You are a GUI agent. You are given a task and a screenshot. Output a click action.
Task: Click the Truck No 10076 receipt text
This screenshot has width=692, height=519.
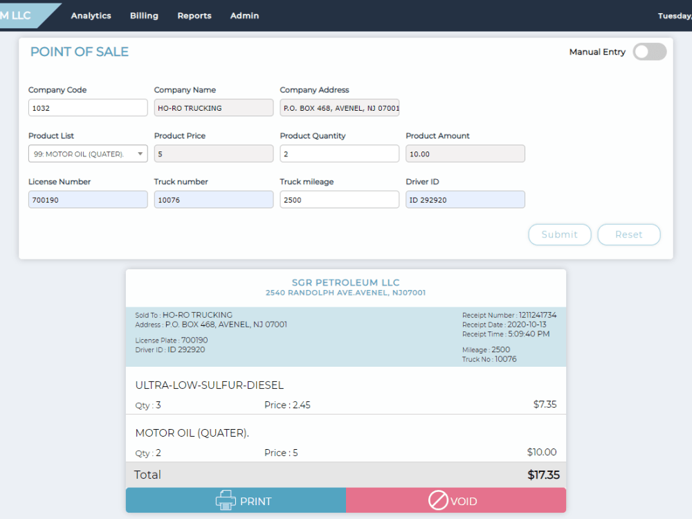(489, 359)
